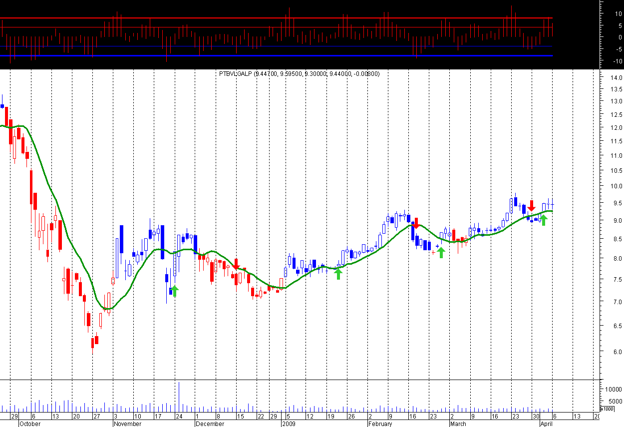Click the tall blue candle in early November
This screenshot has height=427, width=624.
[121, 246]
